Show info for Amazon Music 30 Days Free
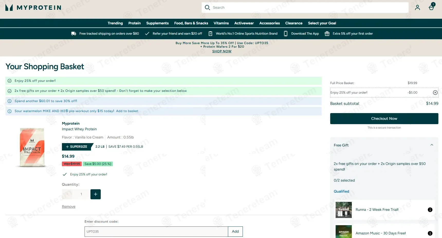The image size is (442, 238). tap(430, 233)
